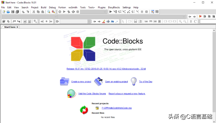Image resolution: width=216 pixels, height=123 pixels.
Task: Open recent project HelloCode.cbp
Action: pyautogui.click(x=117, y=108)
